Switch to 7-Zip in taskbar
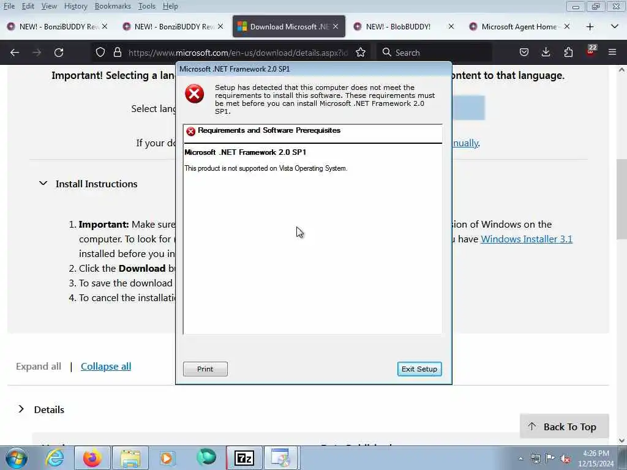This screenshot has width=627, height=470. pyautogui.click(x=244, y=458)
